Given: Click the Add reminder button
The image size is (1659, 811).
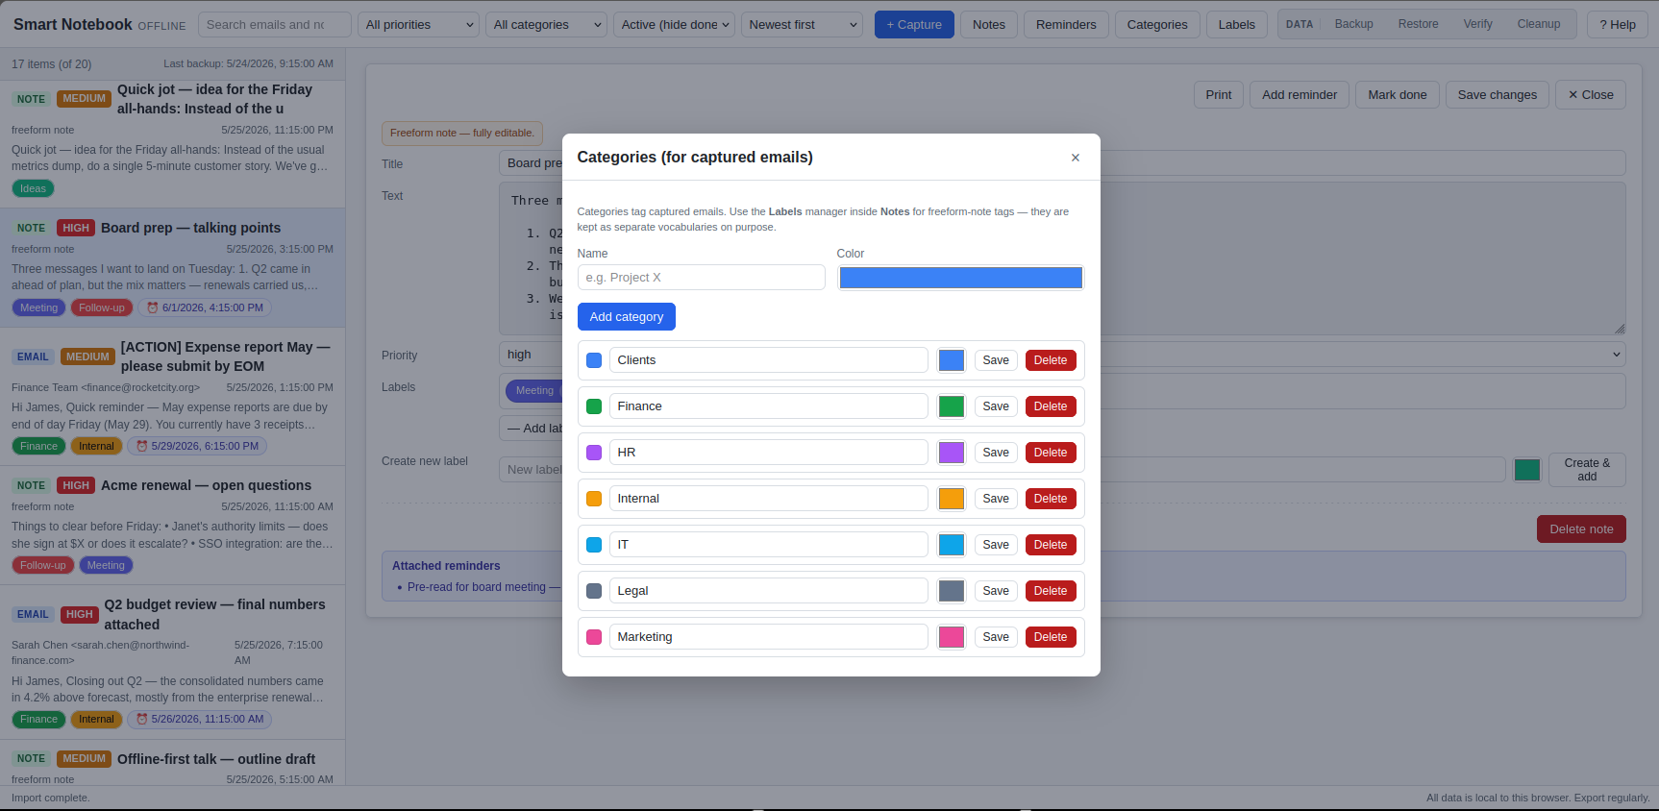Looking at the screenshot, I should (1300, 95).
